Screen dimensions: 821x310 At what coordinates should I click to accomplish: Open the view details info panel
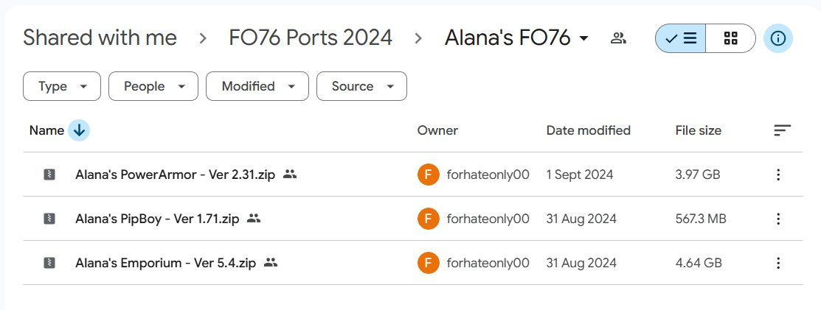pyautogui.click(x=777, y=38)
